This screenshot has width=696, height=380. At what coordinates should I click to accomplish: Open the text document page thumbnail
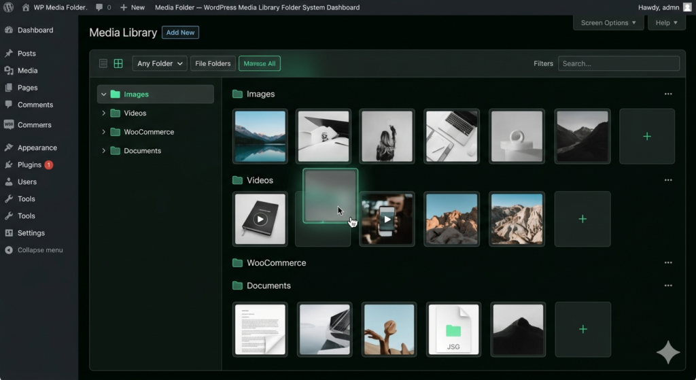click(260, 330)
